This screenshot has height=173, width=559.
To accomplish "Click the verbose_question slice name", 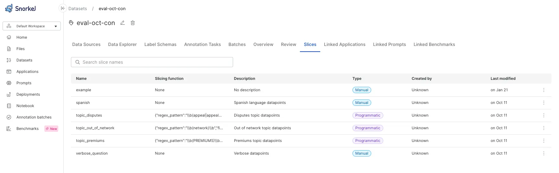I will (x=92, y=153).
